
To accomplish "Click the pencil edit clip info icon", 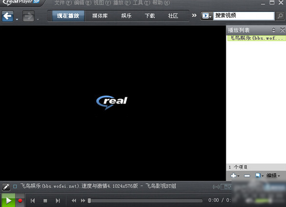I will 6,187.
